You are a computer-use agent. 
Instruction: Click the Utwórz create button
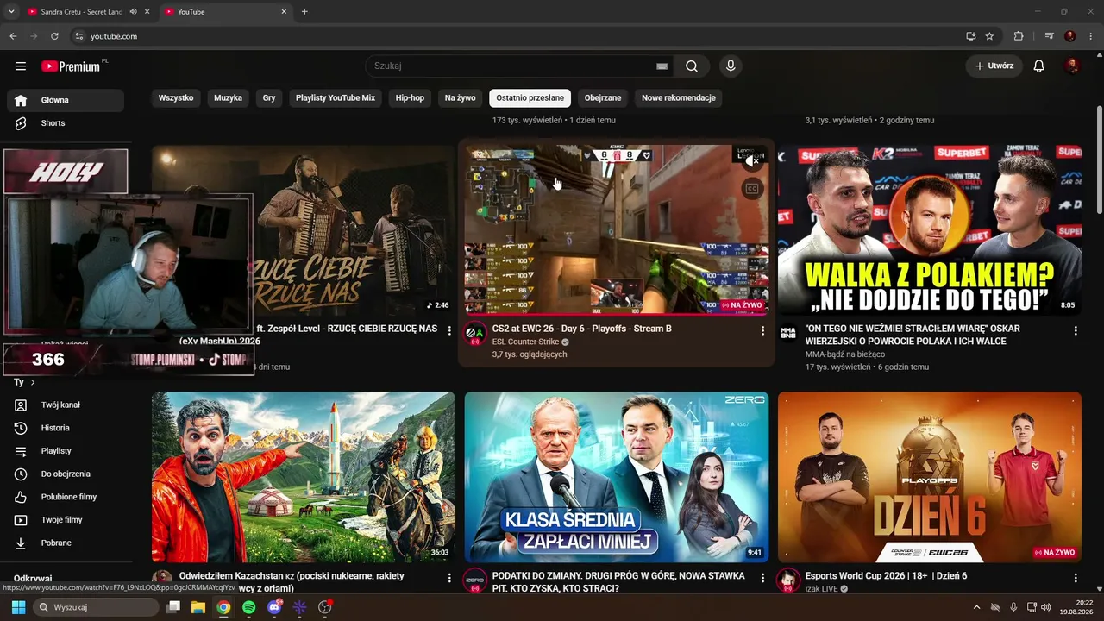pos(994,66)
